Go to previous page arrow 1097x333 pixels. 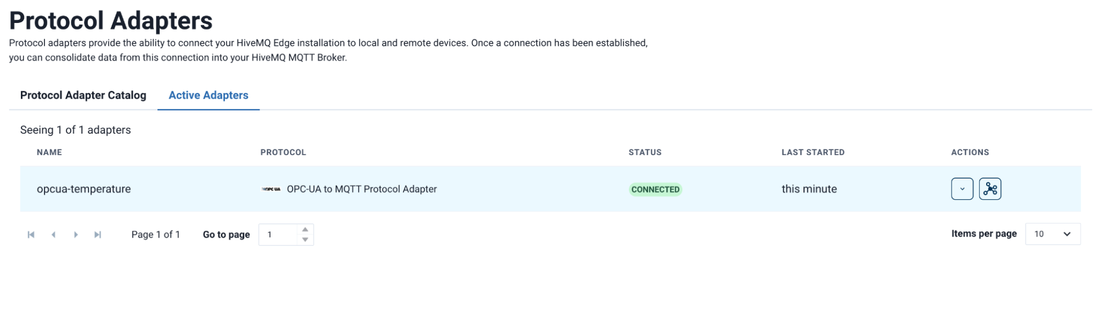(x=53, y=234)
